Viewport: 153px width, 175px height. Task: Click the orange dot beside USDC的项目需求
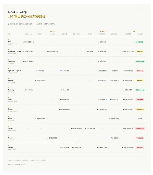[x=85, y=128]
